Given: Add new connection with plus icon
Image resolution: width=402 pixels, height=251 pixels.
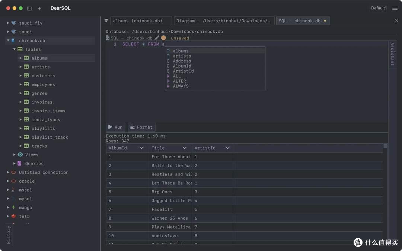Looking at the screenshot, I should 39,9.
